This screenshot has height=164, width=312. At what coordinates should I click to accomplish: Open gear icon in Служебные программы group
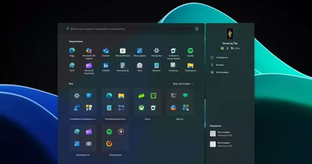click(77, 96)
